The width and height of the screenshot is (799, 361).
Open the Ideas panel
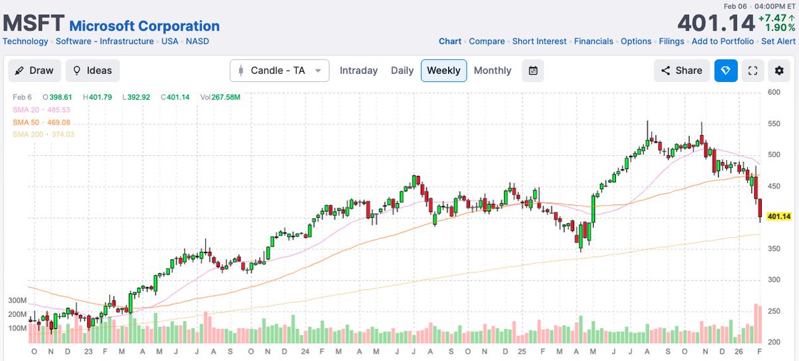click(93, 70)
